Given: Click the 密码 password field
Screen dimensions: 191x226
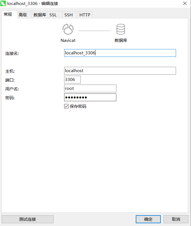Looking at the screenshot, I should click(x=90, y=97).
